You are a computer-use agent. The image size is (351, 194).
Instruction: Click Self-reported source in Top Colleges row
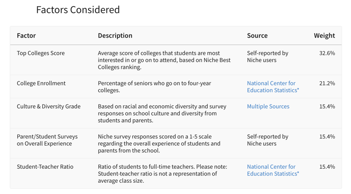267,57
